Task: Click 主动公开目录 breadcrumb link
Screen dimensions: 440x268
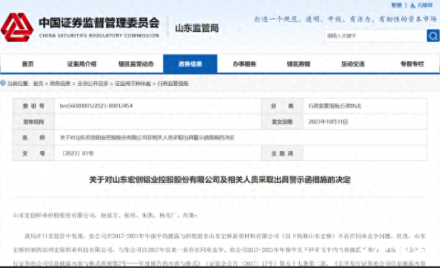Action: [93, 84]
